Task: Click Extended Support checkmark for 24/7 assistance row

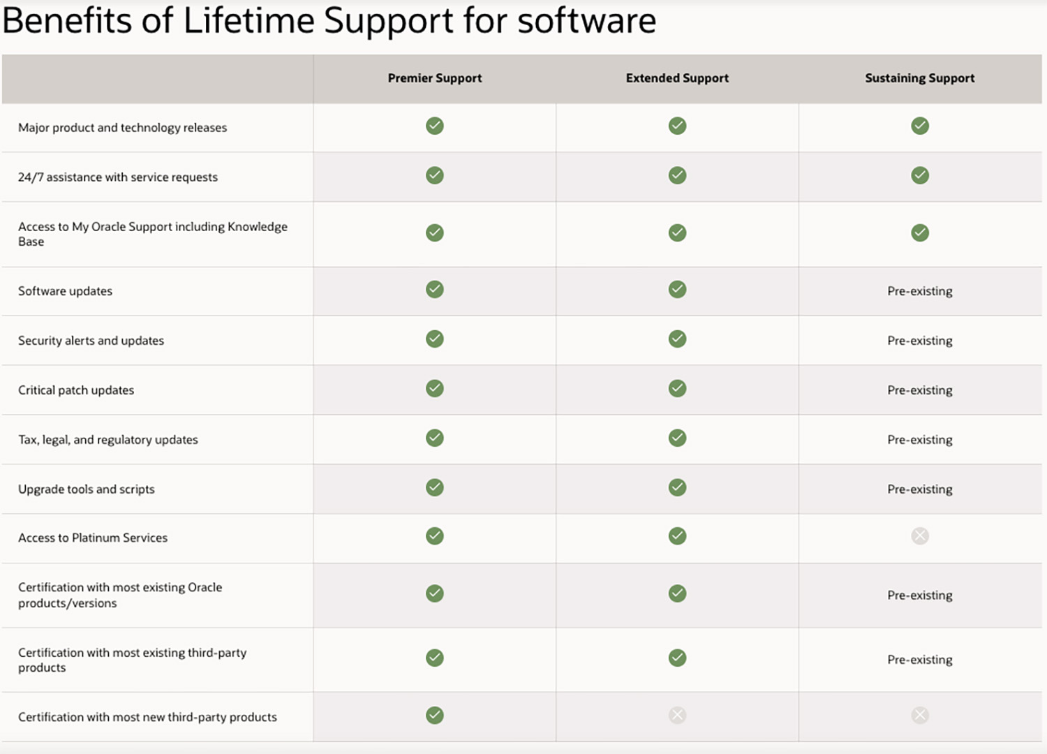Action: coord(677,175)
